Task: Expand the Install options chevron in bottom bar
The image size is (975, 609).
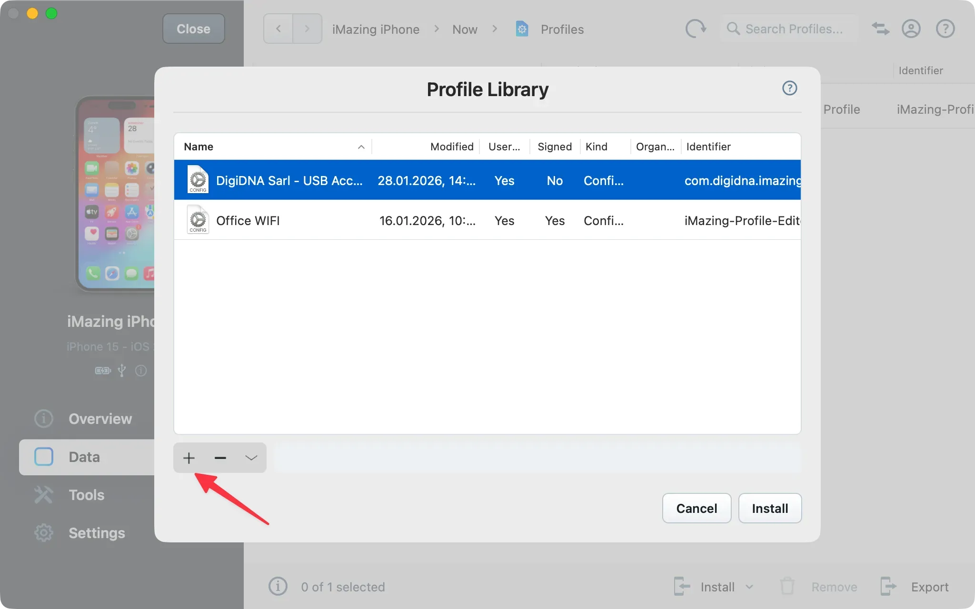Action: [x=748, y=587]
